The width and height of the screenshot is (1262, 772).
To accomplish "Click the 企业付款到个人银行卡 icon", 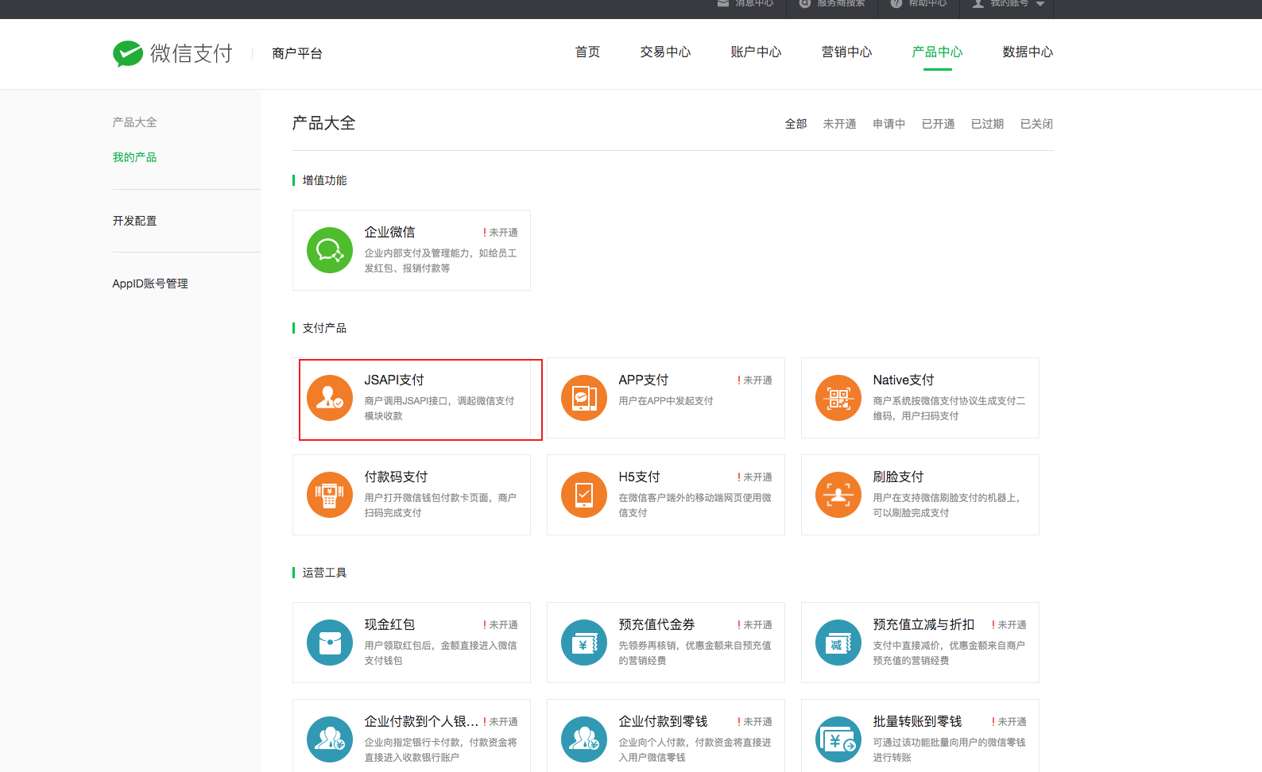I will [x=330, y=739].
